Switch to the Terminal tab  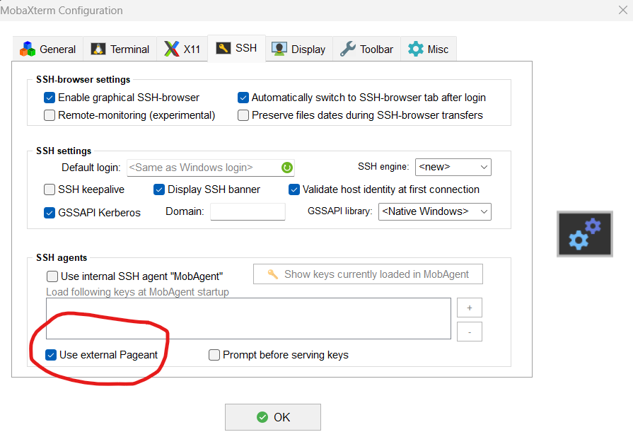[120, 49]
